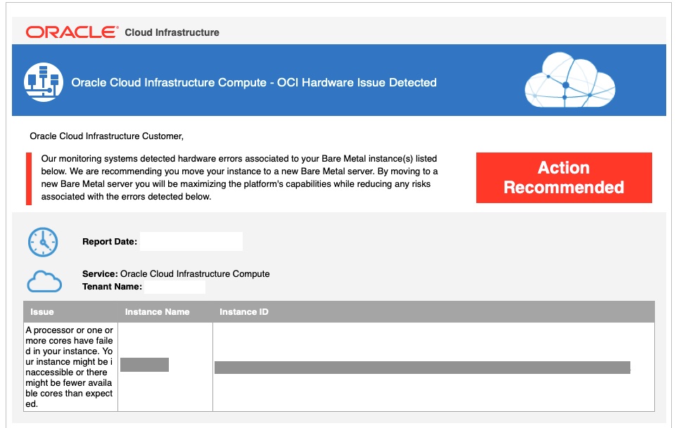Select the Instance Name column header
This screenshot has width=681, height=428.
coord(157,311)
